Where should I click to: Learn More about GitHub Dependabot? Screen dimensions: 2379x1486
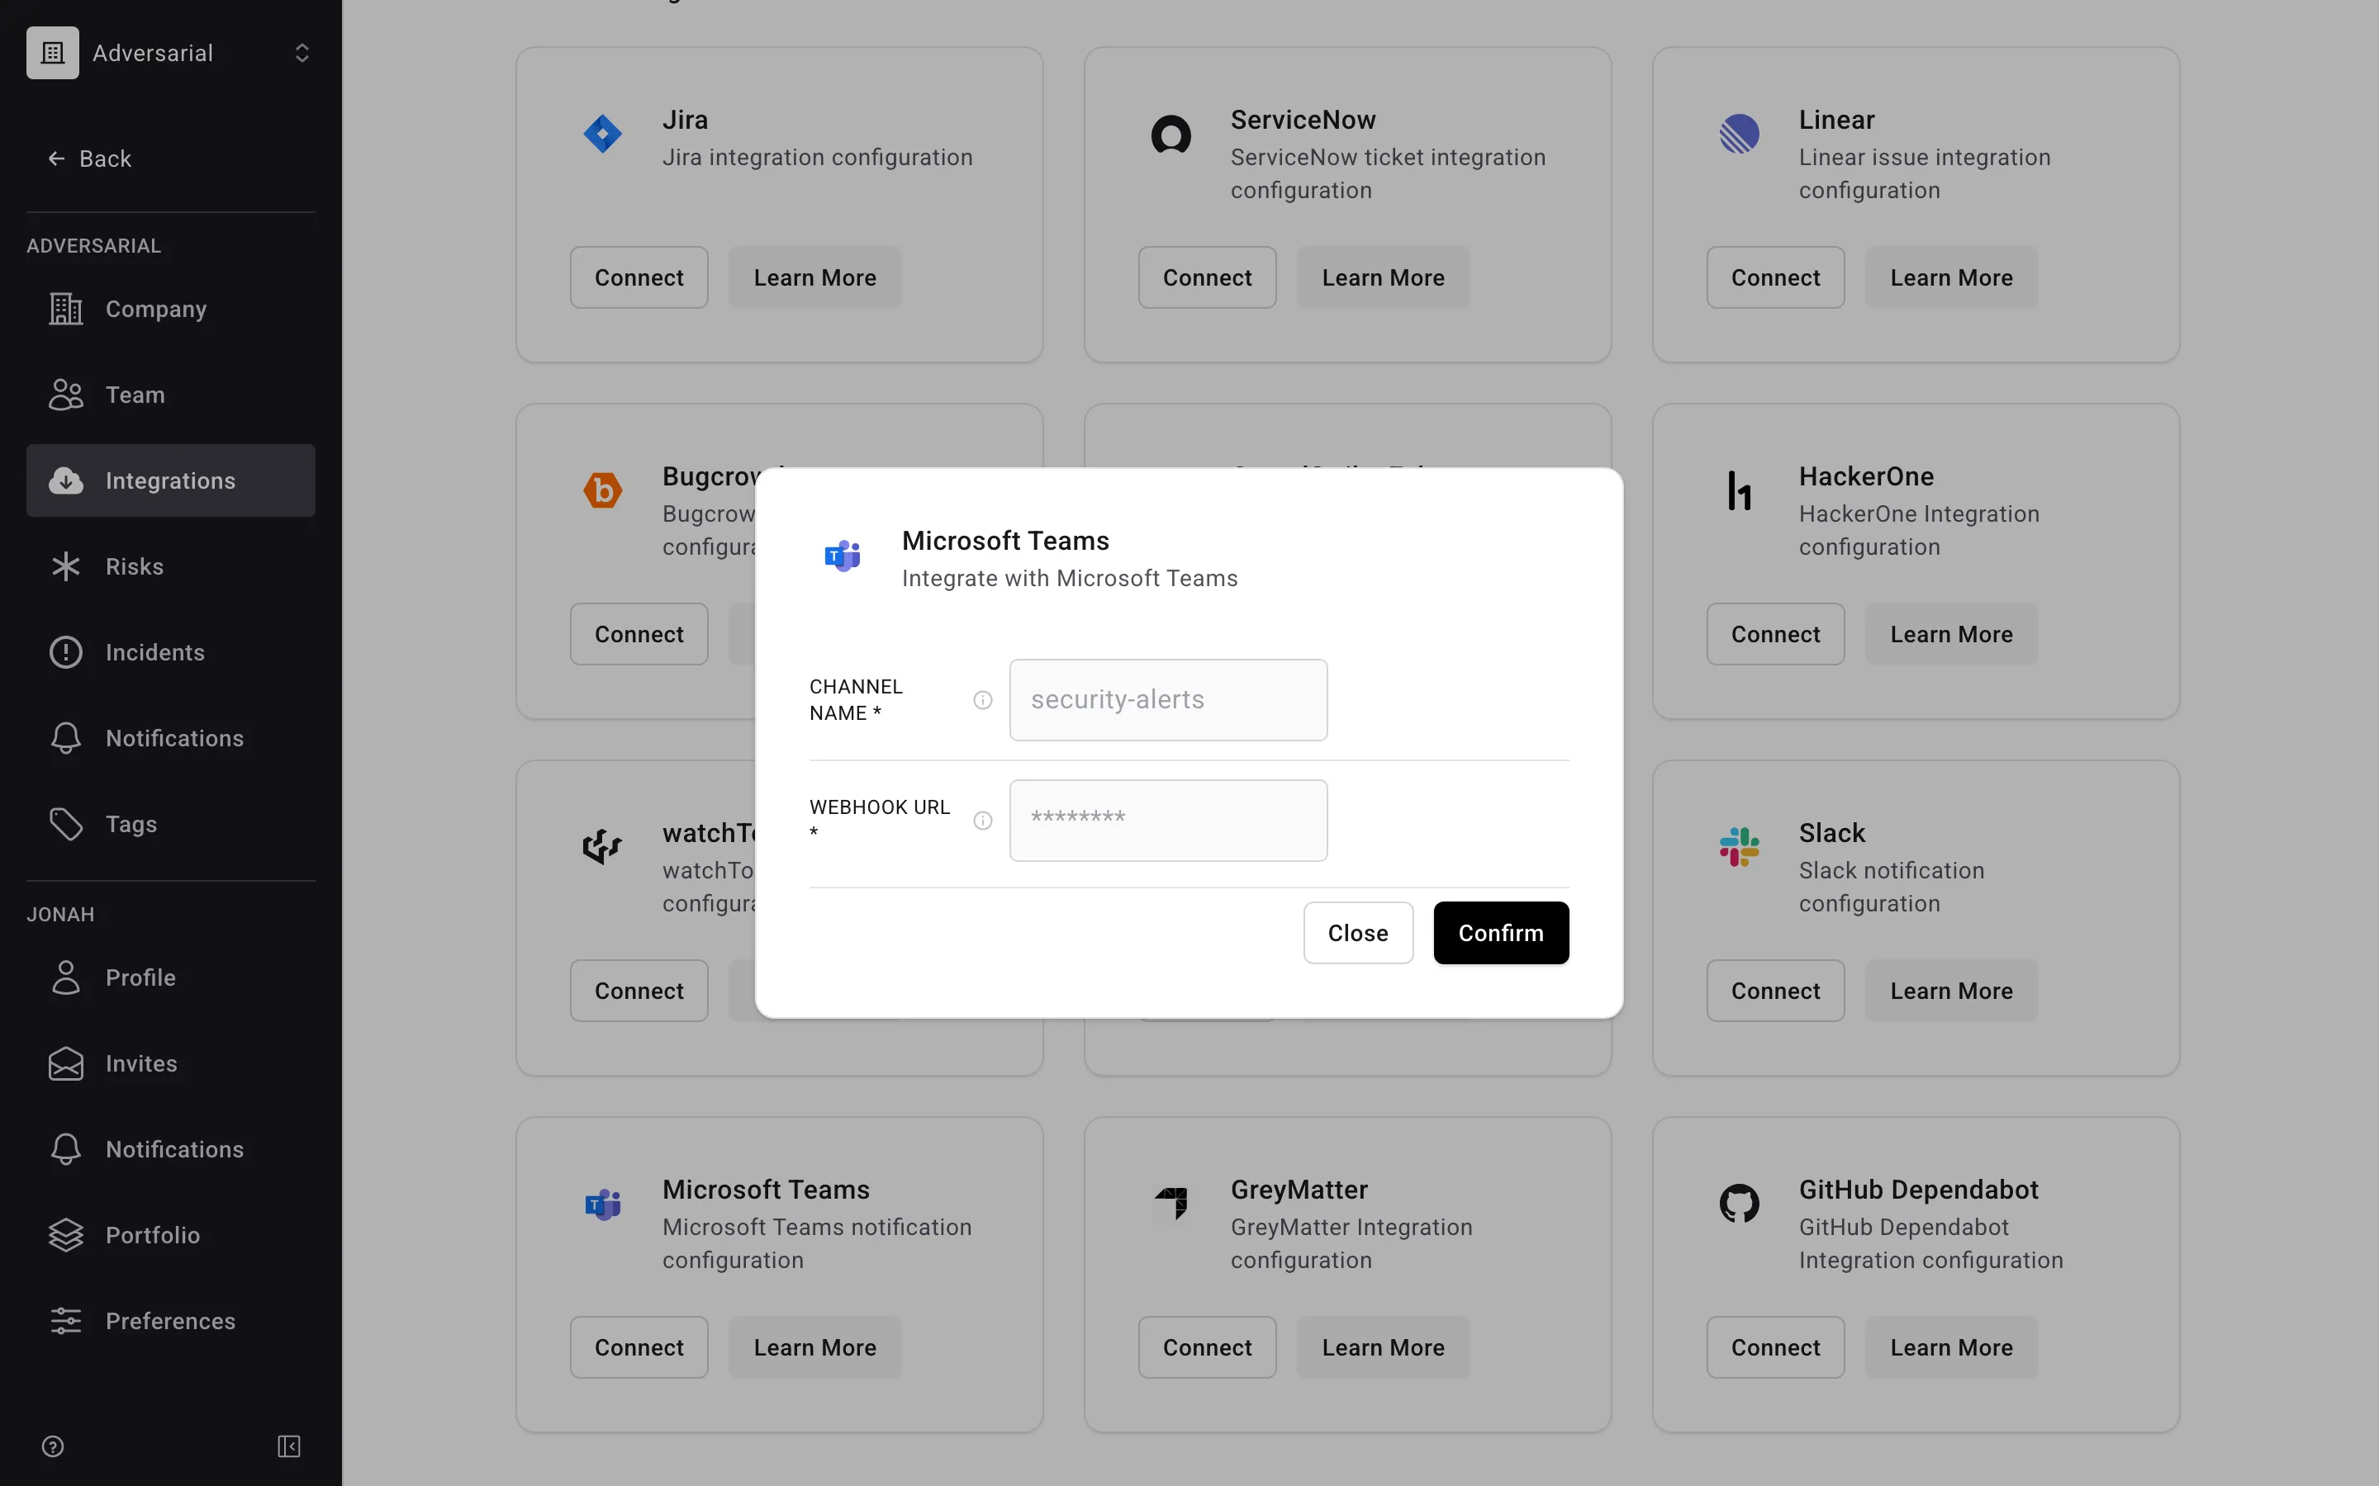click(x=1951, y=1347)
